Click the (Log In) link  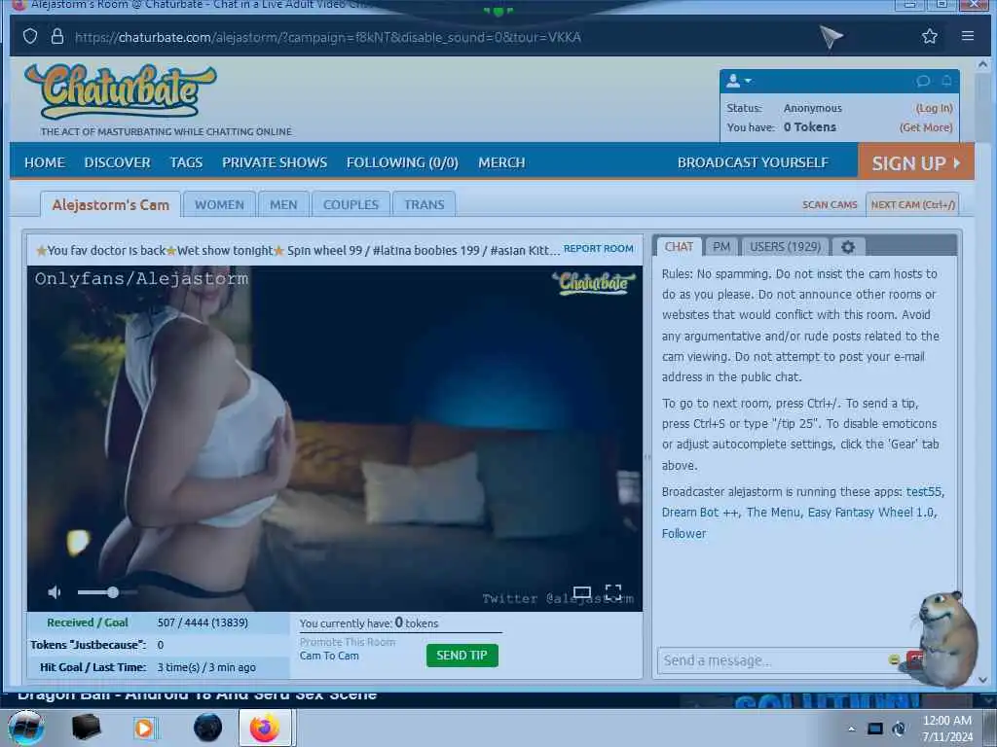[x=934, y=108]
